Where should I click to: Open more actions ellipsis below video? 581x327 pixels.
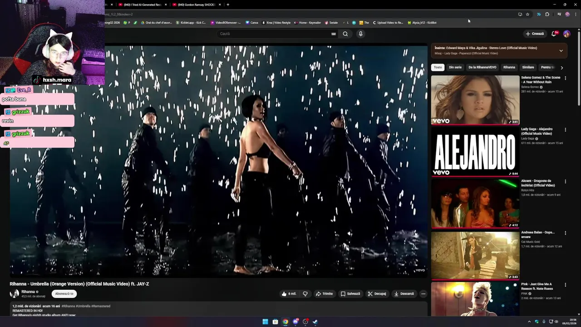(x=423, y=294)
